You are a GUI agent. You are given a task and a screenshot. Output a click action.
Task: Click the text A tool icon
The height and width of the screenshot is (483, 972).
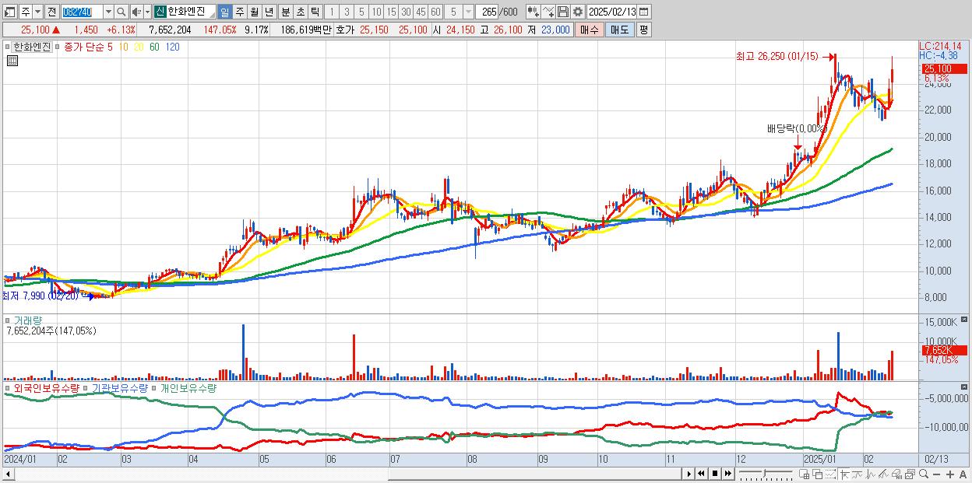tap(963, 474)
